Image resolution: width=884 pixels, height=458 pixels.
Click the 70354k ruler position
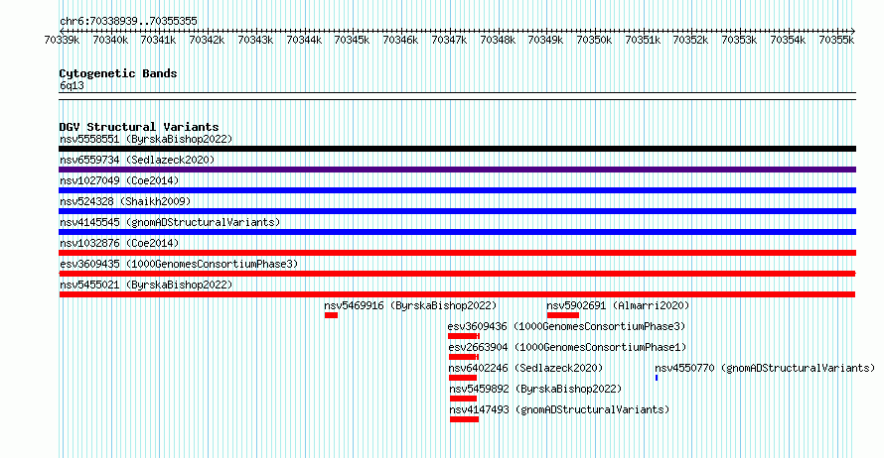click(789, 40)
